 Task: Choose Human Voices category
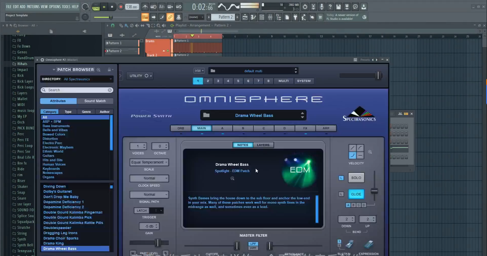pyautogui.click(x=54, y=164)
